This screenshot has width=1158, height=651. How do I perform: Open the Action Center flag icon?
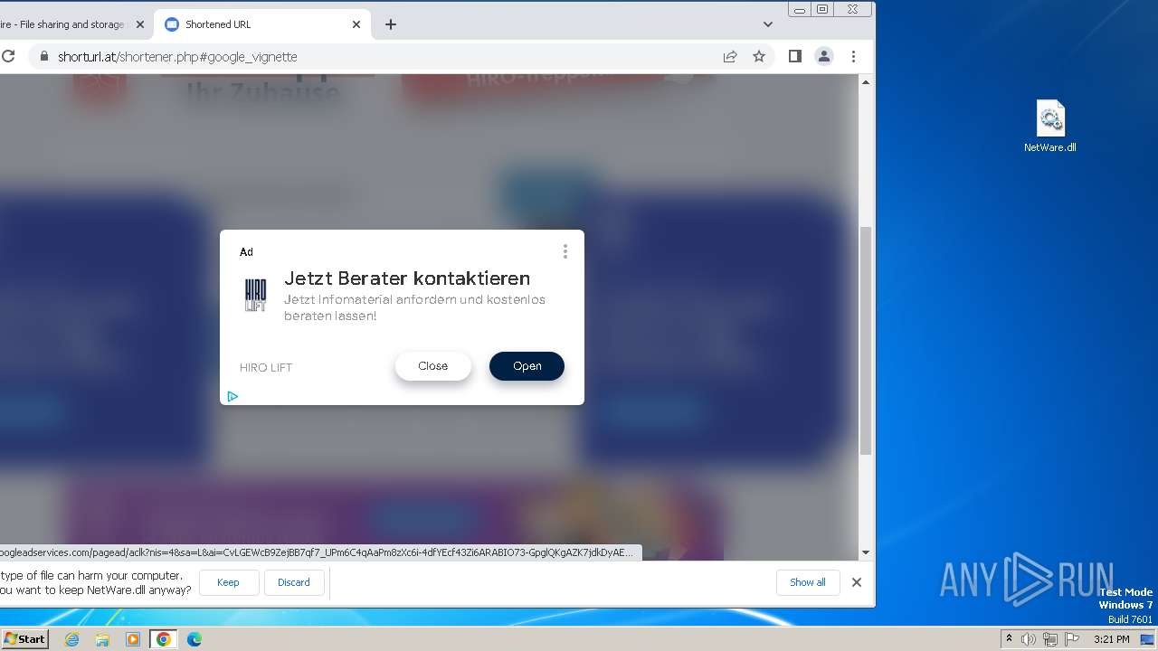[1073, 639]
